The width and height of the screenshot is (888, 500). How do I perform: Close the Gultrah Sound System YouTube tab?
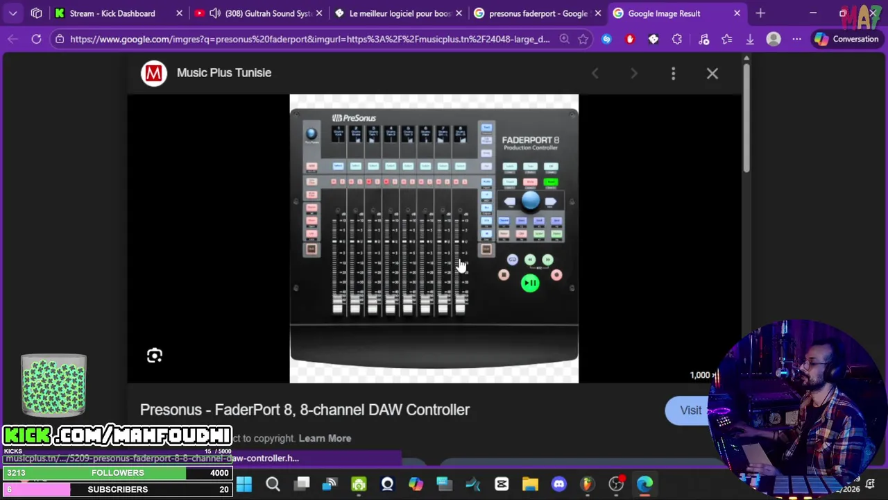[x=318, y=13]
